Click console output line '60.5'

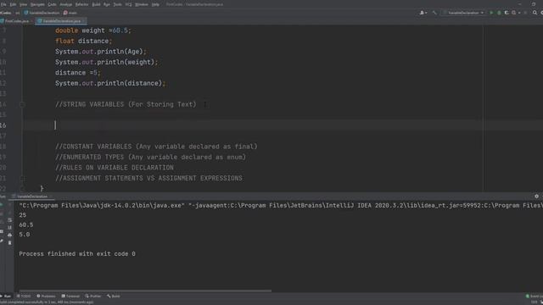point(26,225)
